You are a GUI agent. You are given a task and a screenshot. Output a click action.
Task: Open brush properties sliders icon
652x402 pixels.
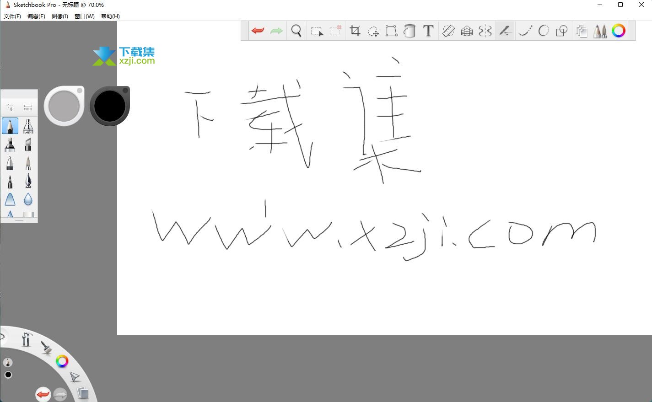(x=10, y=107)
